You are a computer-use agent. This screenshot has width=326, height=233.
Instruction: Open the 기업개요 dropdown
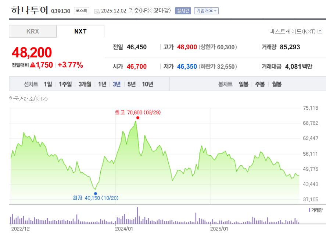point(206,11)
